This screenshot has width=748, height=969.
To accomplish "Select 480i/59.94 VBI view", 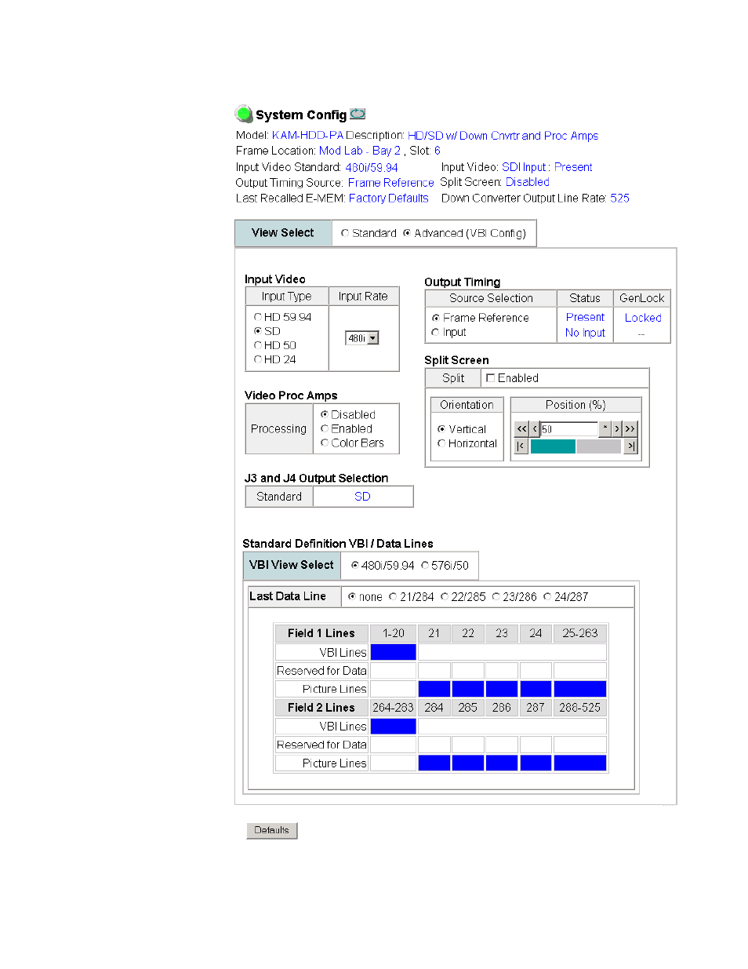I will [354, 565].
